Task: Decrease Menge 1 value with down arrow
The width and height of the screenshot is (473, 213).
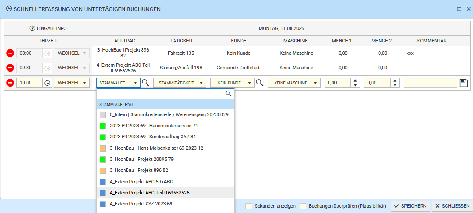Action: pyautogui.click(x=356, y=85)
